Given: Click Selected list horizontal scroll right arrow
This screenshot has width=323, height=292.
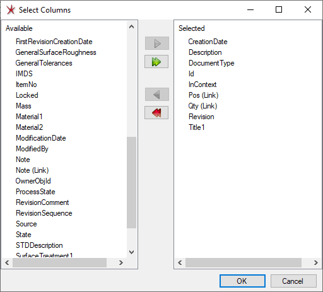Looking at the screenshot, I should (315, 262).
